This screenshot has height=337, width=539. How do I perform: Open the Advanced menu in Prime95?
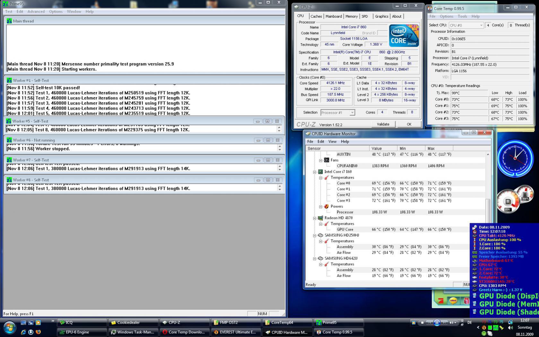(x=36, y=12)
